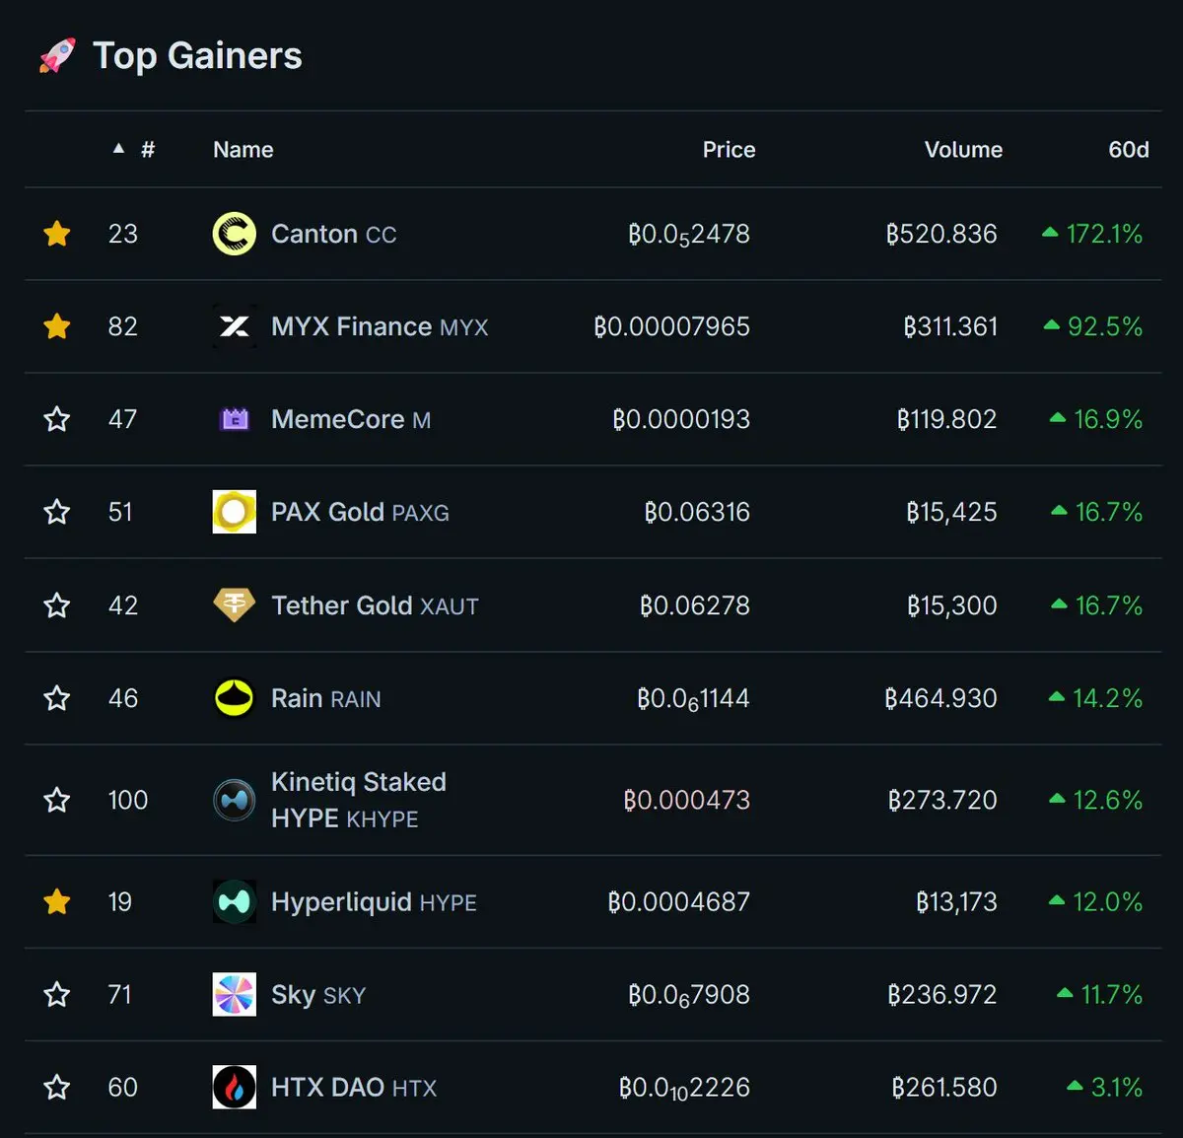Click the MYX Finance coin logo
This screenshot has height=1138, width=1183.
click(235, 326)
